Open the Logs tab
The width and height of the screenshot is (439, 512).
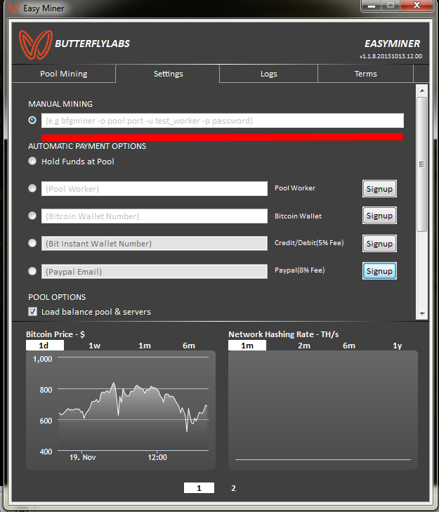[268, 74]
